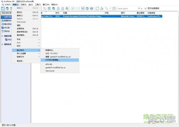Click Share Library person-plus icon
The width and height of the screenshot is (179, 127).
pyautogui.click(x=102, y=9)
